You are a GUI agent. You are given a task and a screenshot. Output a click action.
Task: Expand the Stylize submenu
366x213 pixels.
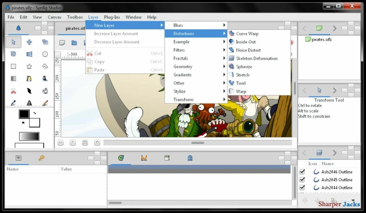pos(196,91)
